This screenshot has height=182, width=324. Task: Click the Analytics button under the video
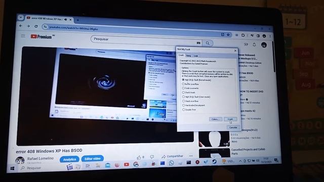(70, 159)
